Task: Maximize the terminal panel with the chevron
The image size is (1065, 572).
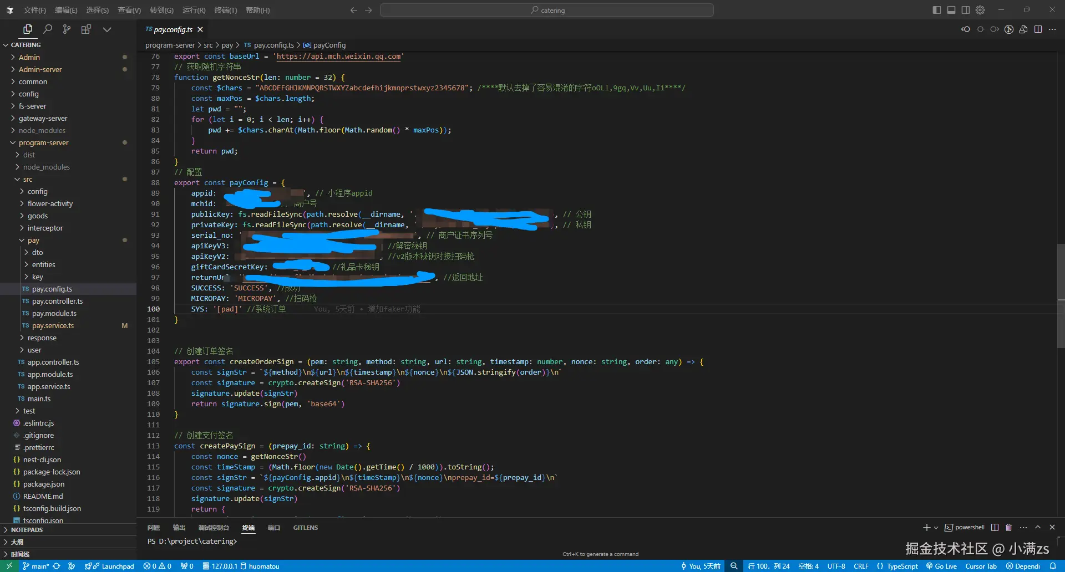Action: tap(1038, 527)
